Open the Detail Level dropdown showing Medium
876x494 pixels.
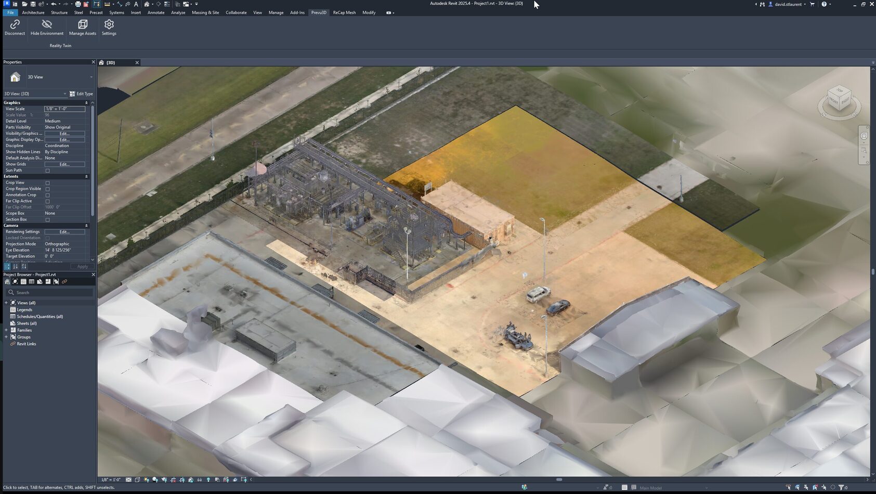point(64,121)
